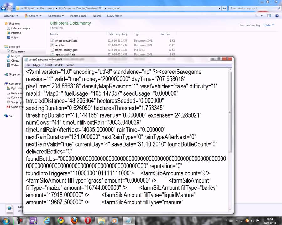Select Wideo library in sidebar
Image resolution: width=282 pixels, height=225 pixels.
point(15,65)
